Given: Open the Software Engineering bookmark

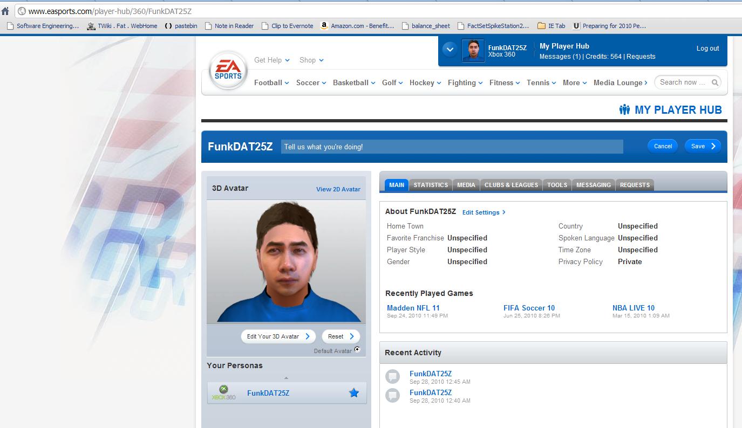Looking at the screenshot, I should tap(43, 25).
